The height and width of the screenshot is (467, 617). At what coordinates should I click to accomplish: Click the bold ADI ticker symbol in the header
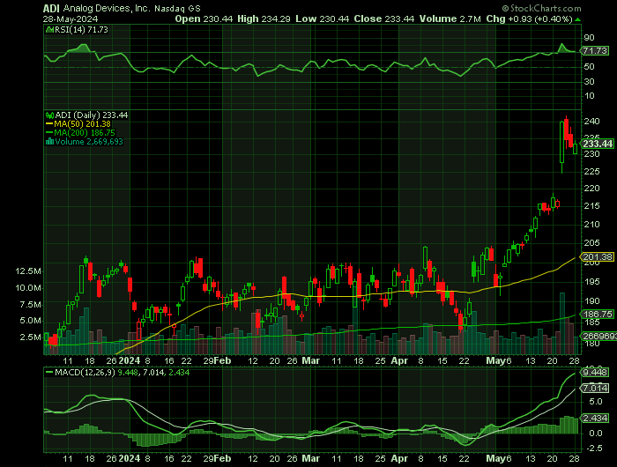pos(51,8)
